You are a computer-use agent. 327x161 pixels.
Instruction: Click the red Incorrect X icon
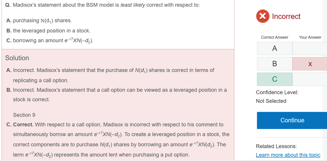(x=263, y=16)
